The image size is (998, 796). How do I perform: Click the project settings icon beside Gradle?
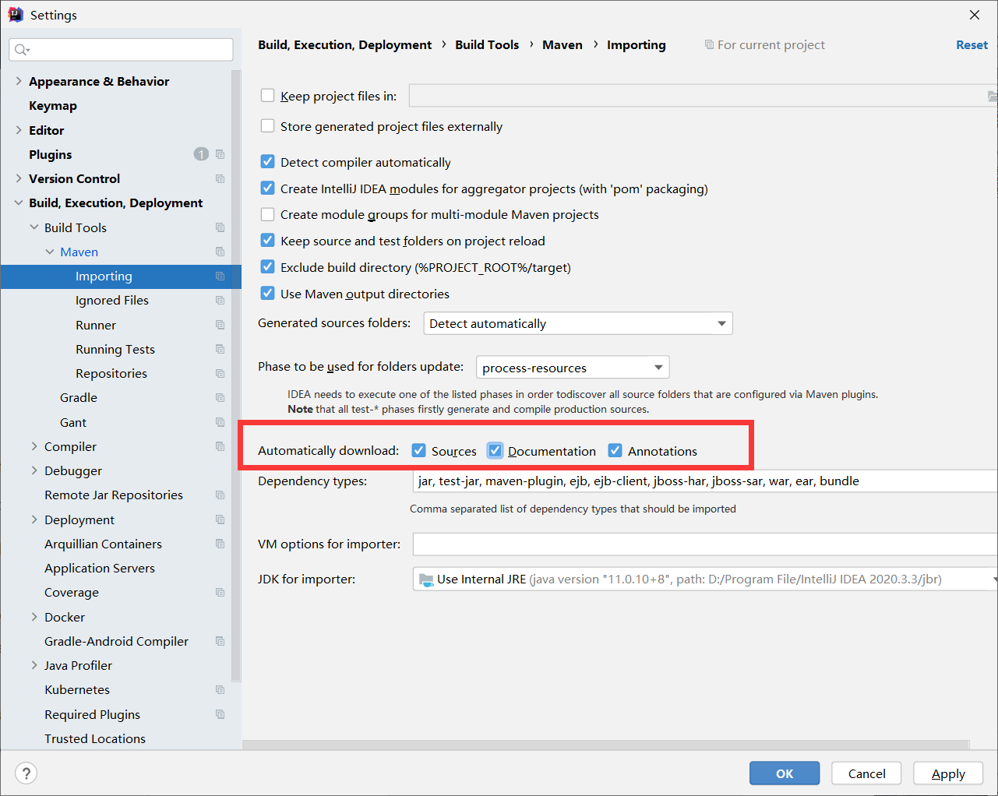click(x=220, y=397)
